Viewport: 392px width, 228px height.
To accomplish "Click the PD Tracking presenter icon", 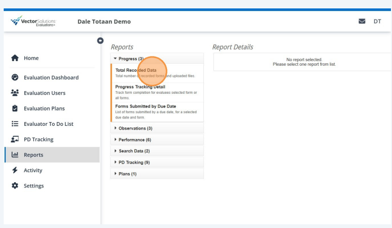I will (x=15, y=139).
